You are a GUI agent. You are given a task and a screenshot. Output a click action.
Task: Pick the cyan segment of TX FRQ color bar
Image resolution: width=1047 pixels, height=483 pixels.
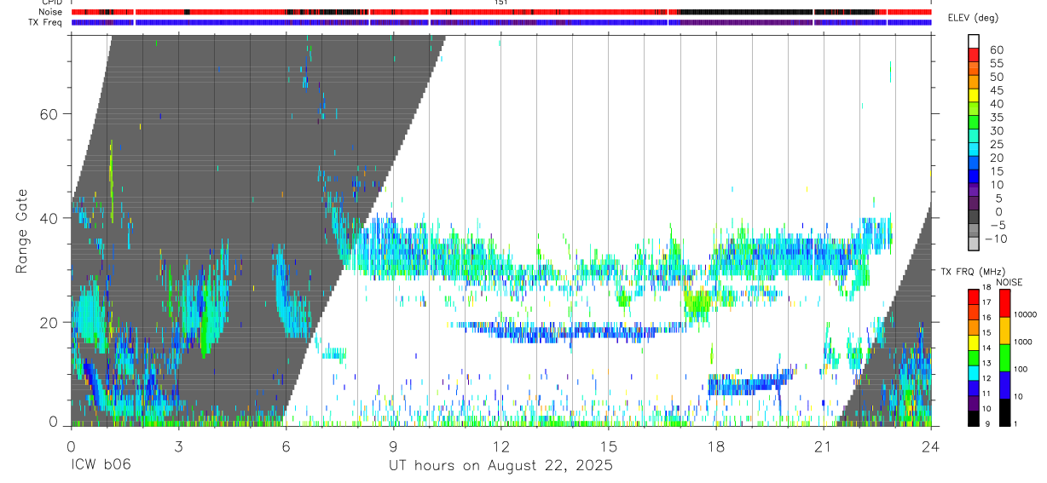tap(974, 373)
